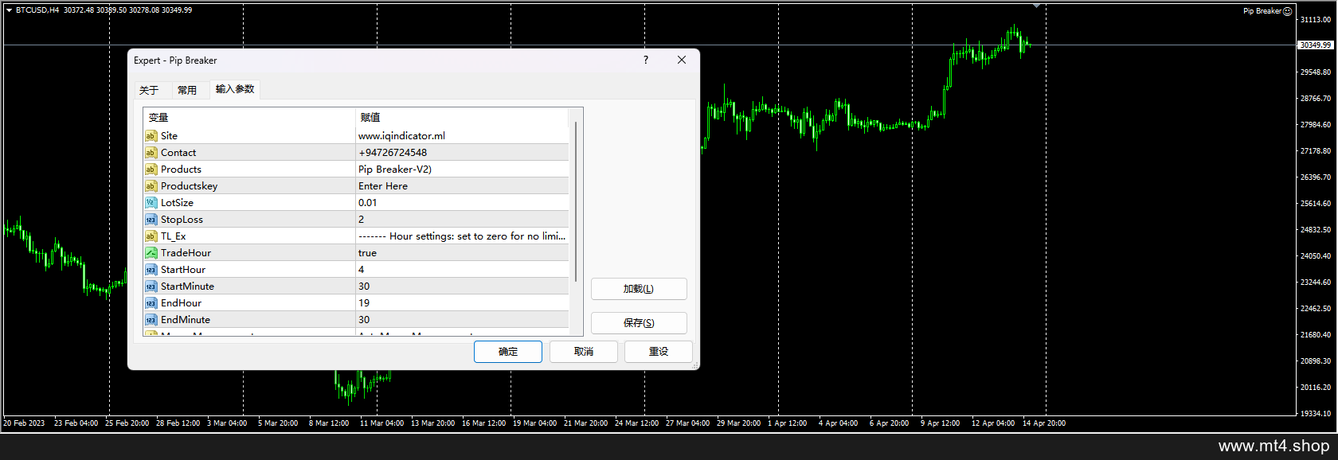Click the string icon beside TL_Ex
This screenshot has width=1338, height=460.
tap(151, 236)
